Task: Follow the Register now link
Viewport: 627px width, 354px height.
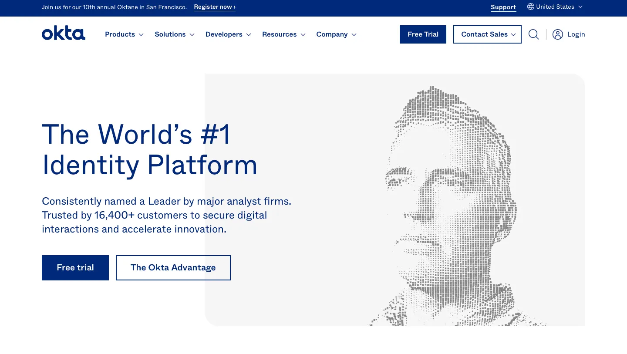Action: click(215, 7)
